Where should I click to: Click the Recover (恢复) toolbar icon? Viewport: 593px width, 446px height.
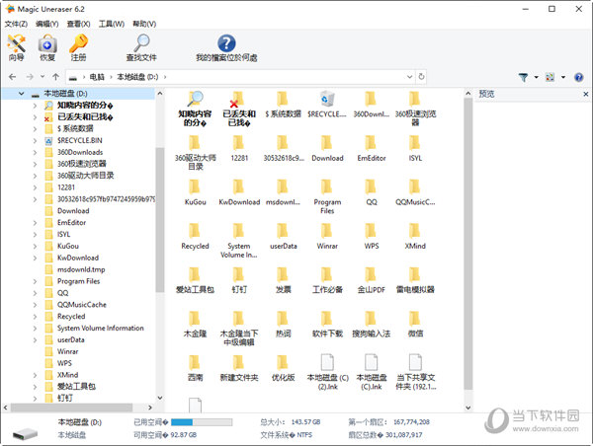tap(47, 47)
